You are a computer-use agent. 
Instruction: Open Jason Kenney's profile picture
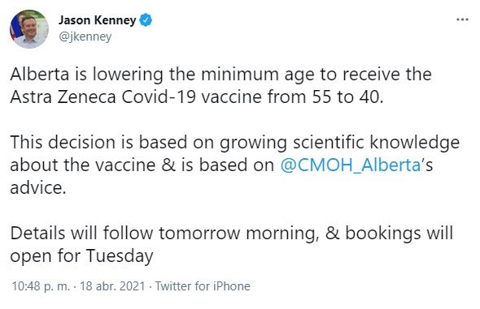click(x=29, y=29)
